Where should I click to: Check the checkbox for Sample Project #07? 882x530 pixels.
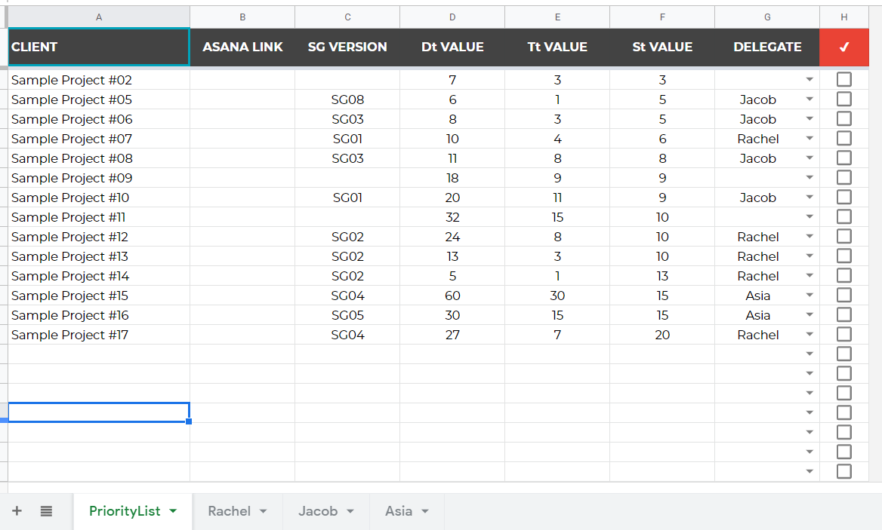pos(843,138)
